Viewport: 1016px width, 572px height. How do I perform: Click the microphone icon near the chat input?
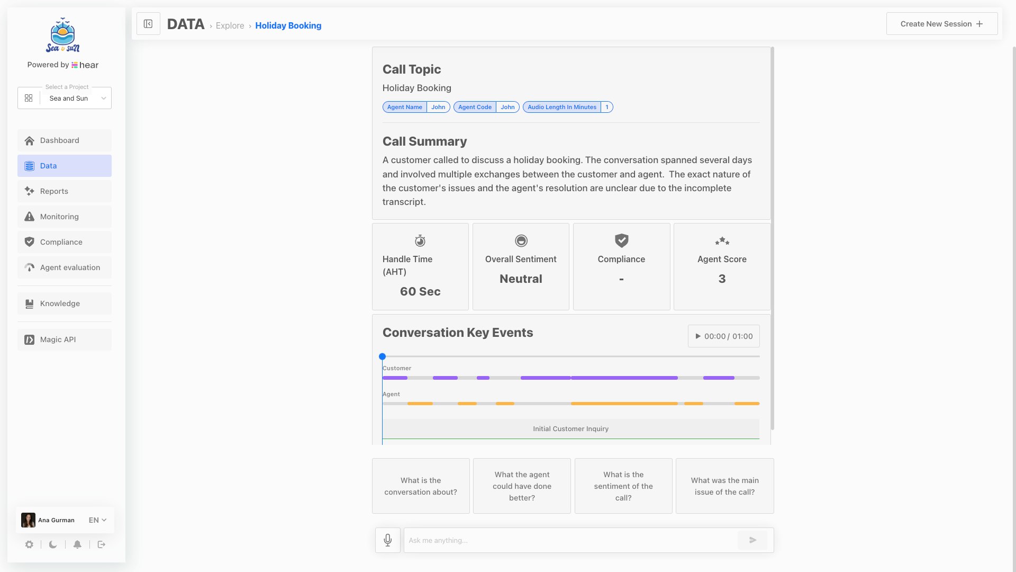[387, 540]
